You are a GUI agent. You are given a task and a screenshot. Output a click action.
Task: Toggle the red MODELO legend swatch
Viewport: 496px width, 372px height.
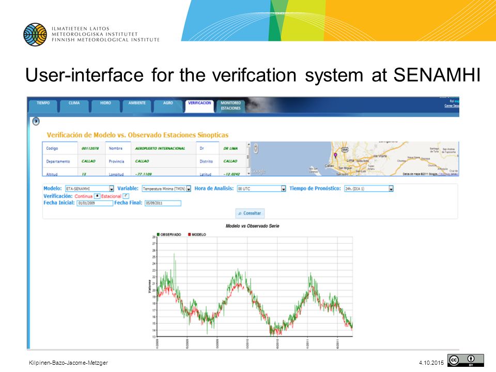point(189,235)
